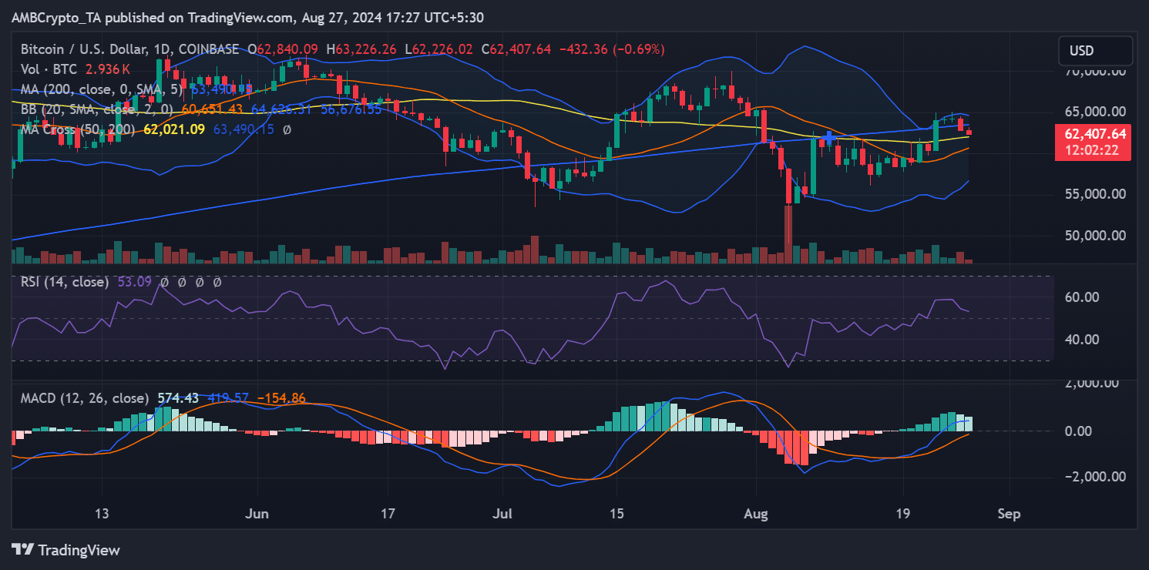
Task: Click the red current price label 62,407.64
Action: point(1095,133)
